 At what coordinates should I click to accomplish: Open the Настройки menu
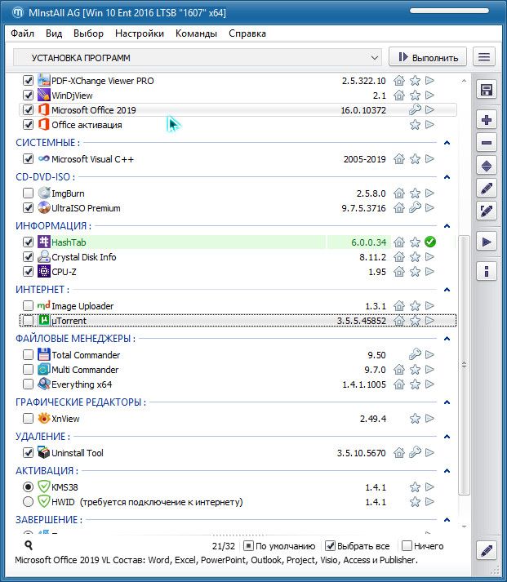pos(140,33)
